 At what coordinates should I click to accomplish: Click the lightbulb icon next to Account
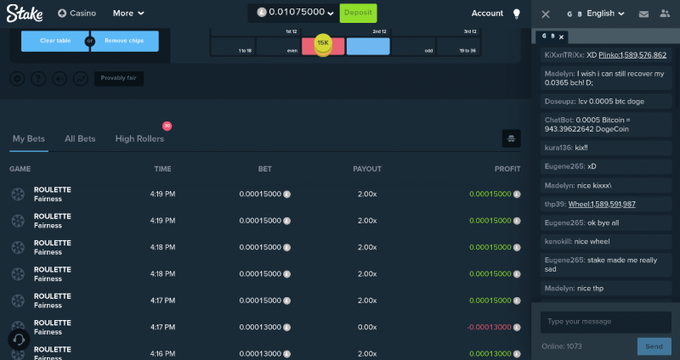[x=517, y=14]
